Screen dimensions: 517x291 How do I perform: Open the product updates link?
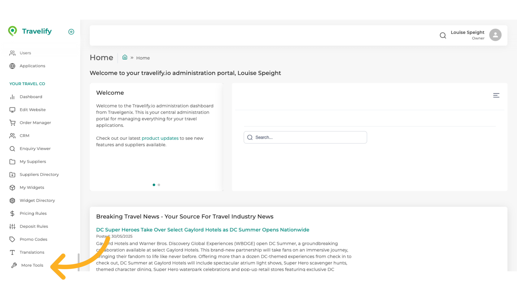[160, 138]
